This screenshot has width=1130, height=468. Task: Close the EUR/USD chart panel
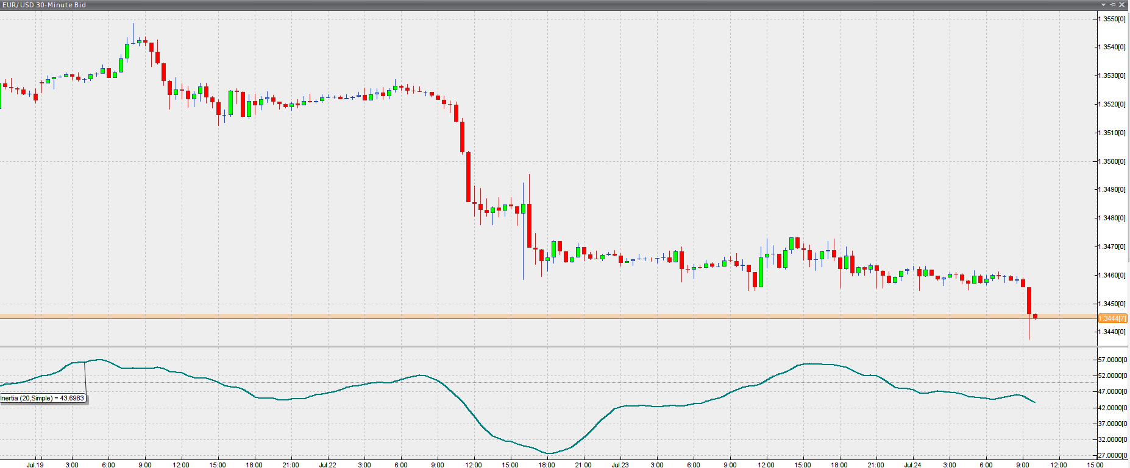point(1121,5)
